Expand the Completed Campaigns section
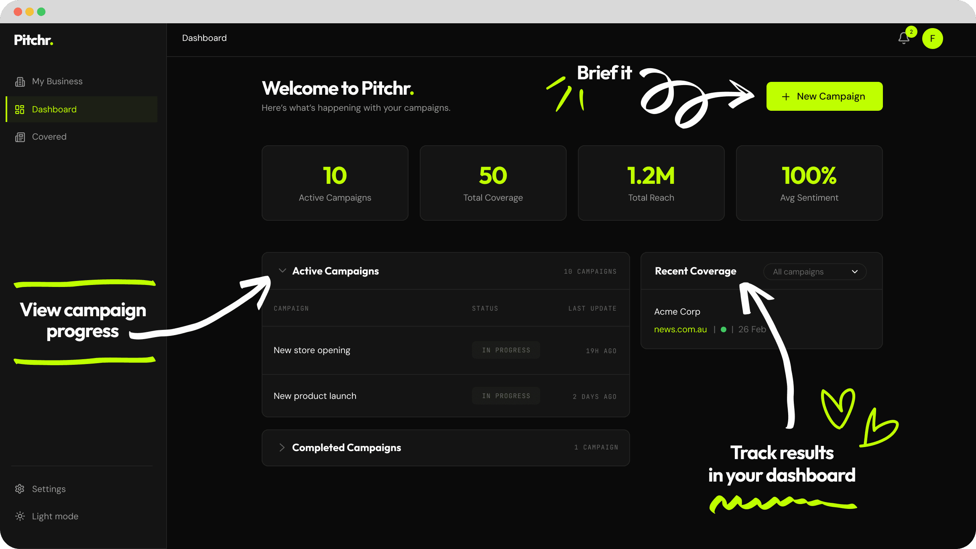The image size is (976, 549). (x=282, y=447)
